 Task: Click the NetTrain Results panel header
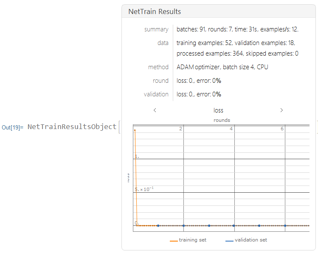(x=219, y=11)
